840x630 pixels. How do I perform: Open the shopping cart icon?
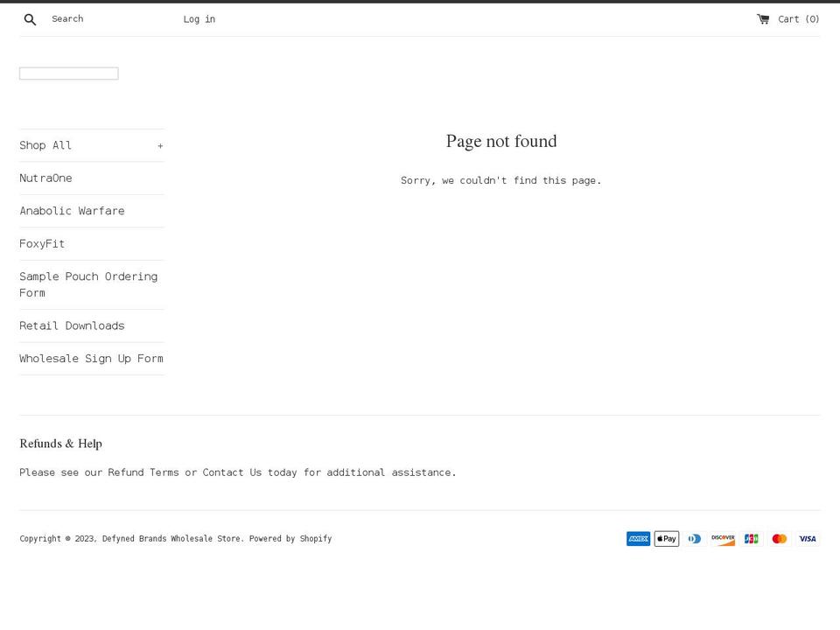(x=763, y=19)
